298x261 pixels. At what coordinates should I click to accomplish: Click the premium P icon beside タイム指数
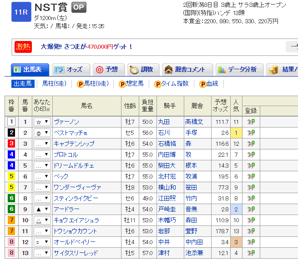click(158, 84)
